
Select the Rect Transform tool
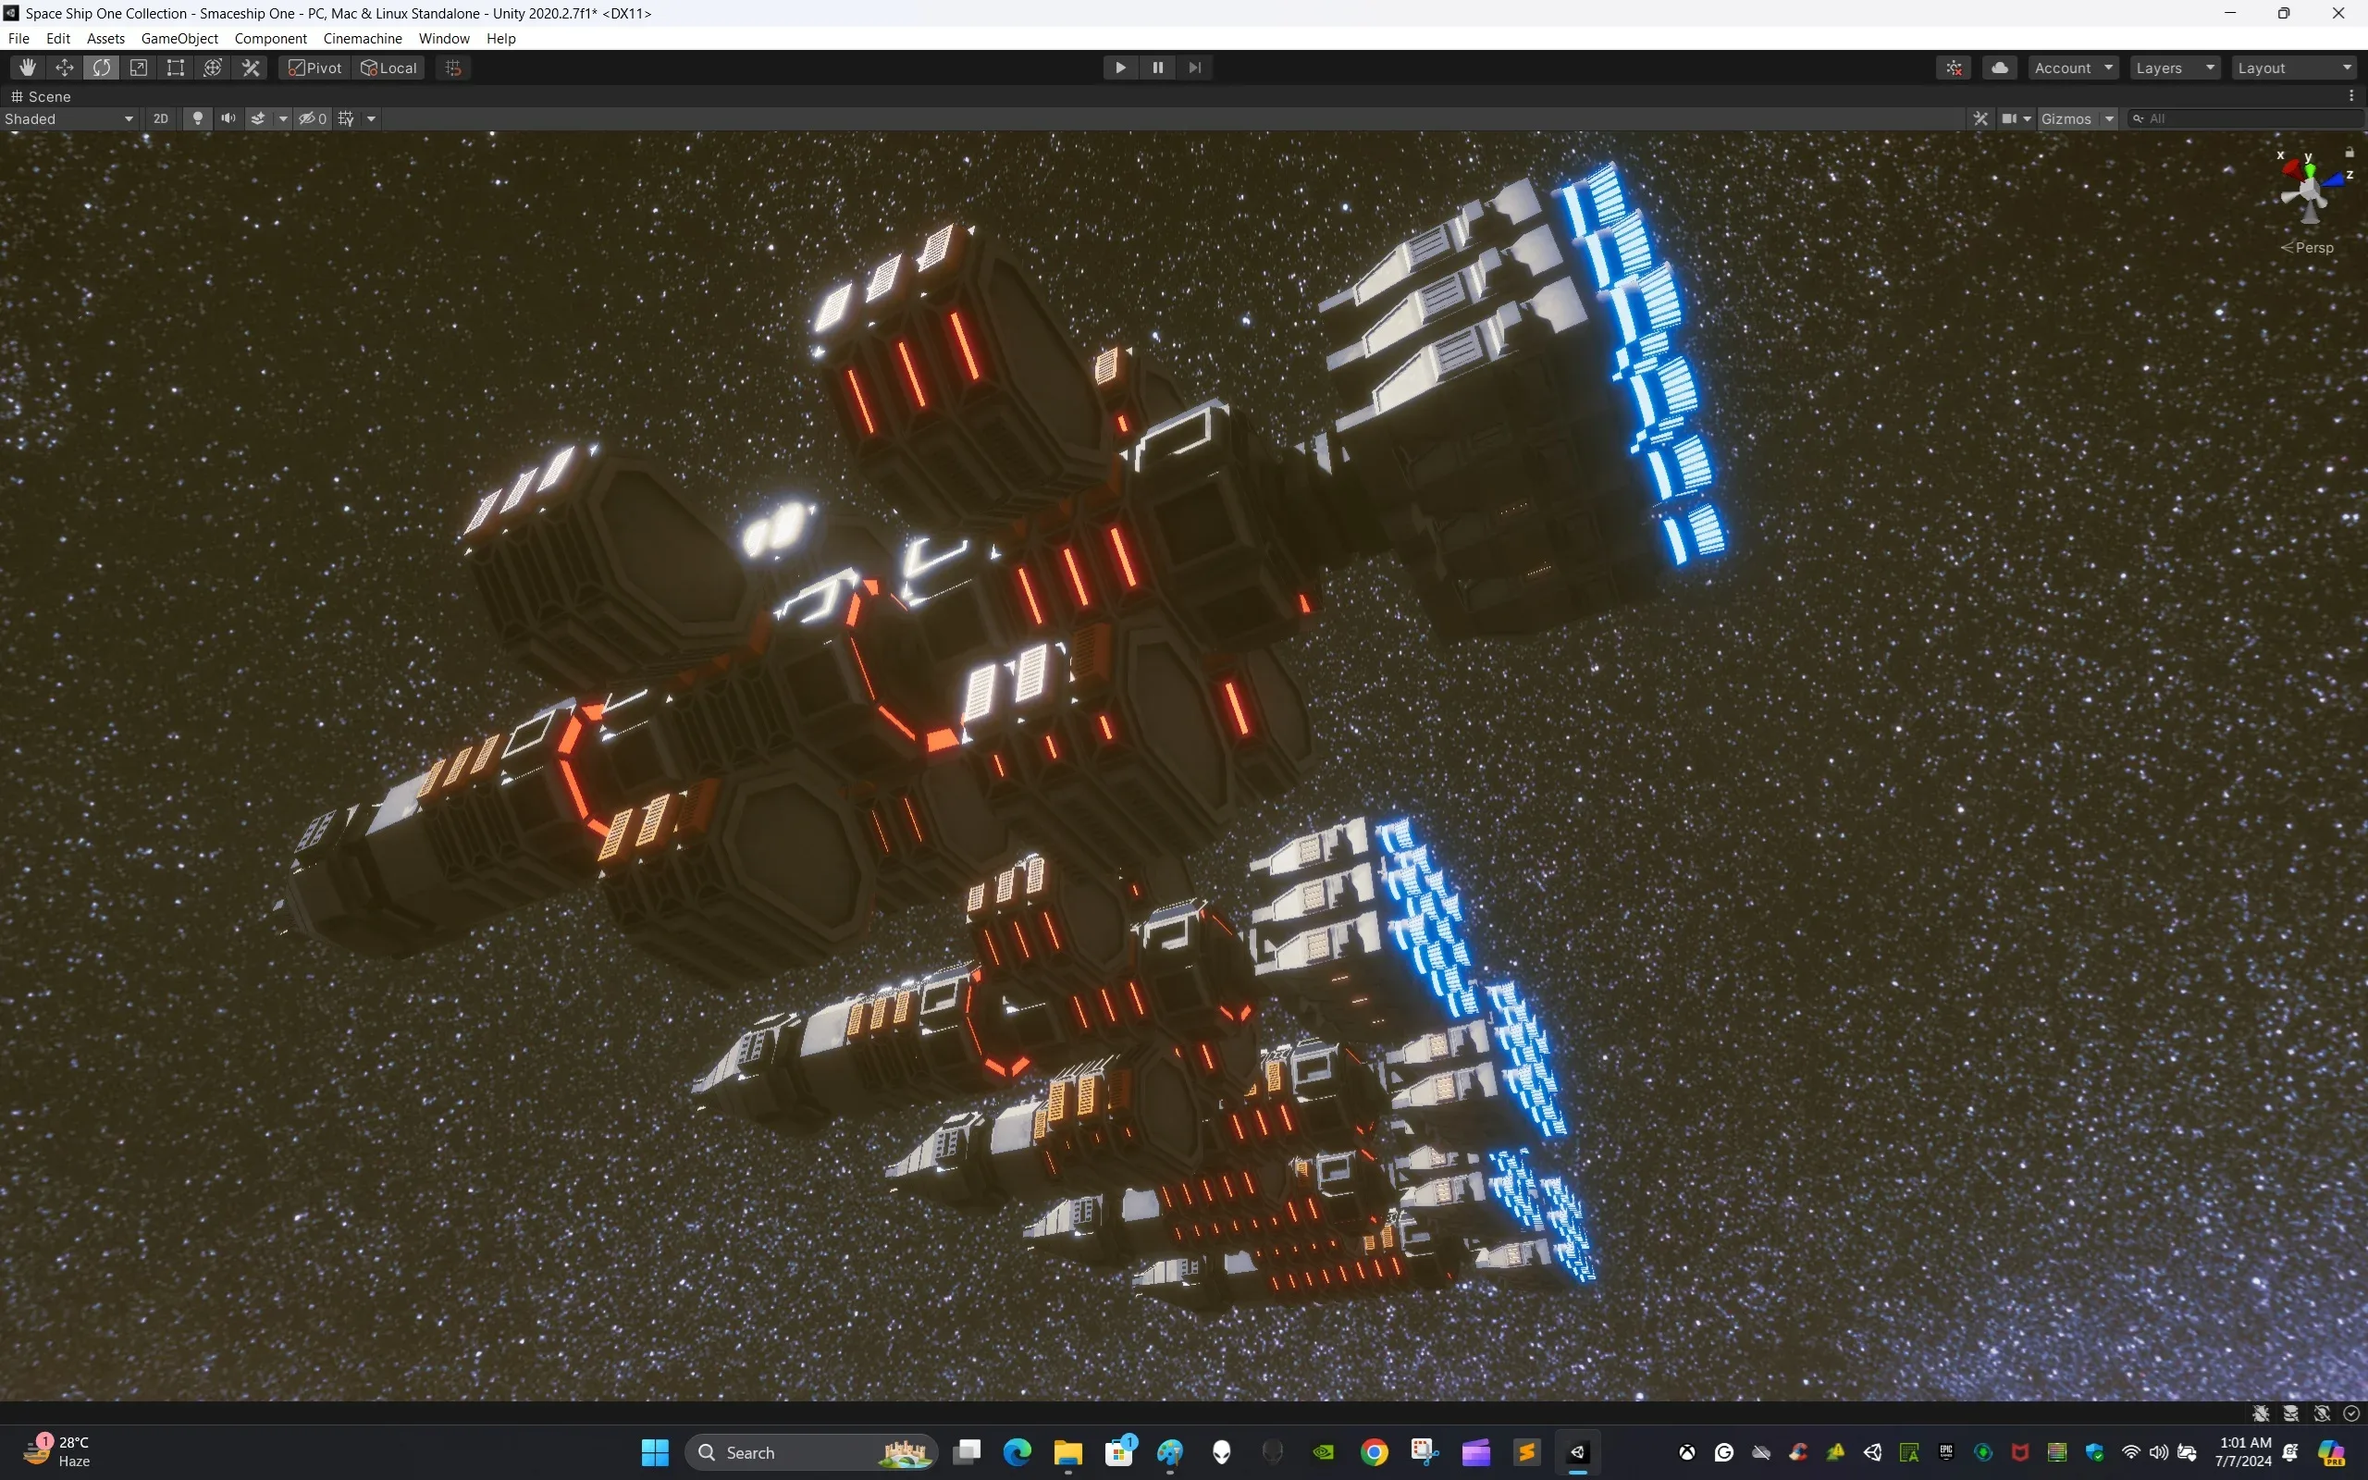(175, 67)
